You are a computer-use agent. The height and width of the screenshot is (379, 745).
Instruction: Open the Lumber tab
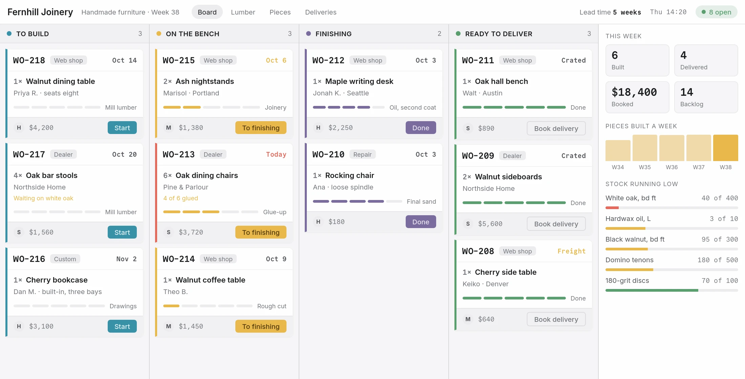coord(243,12)
